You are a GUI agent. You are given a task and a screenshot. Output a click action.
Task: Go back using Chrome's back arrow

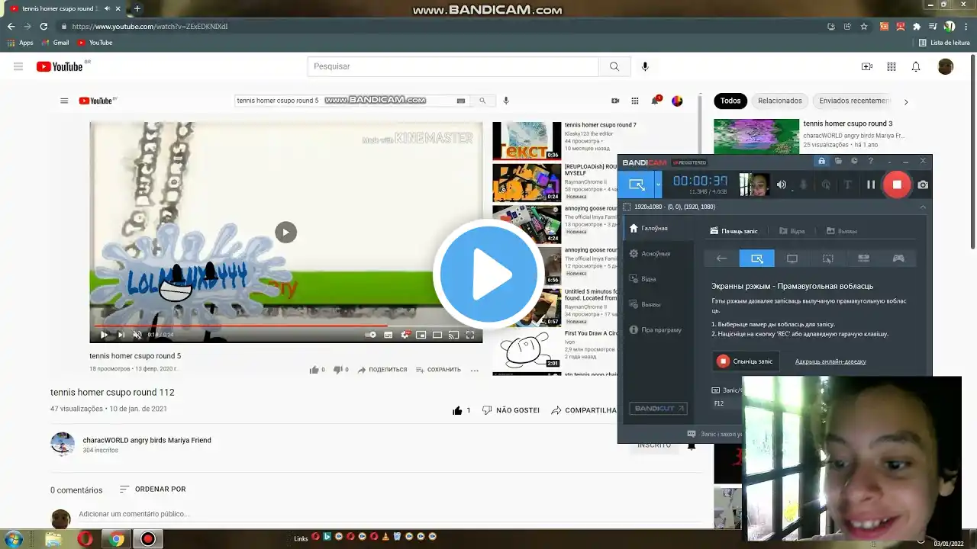point(11,26)
